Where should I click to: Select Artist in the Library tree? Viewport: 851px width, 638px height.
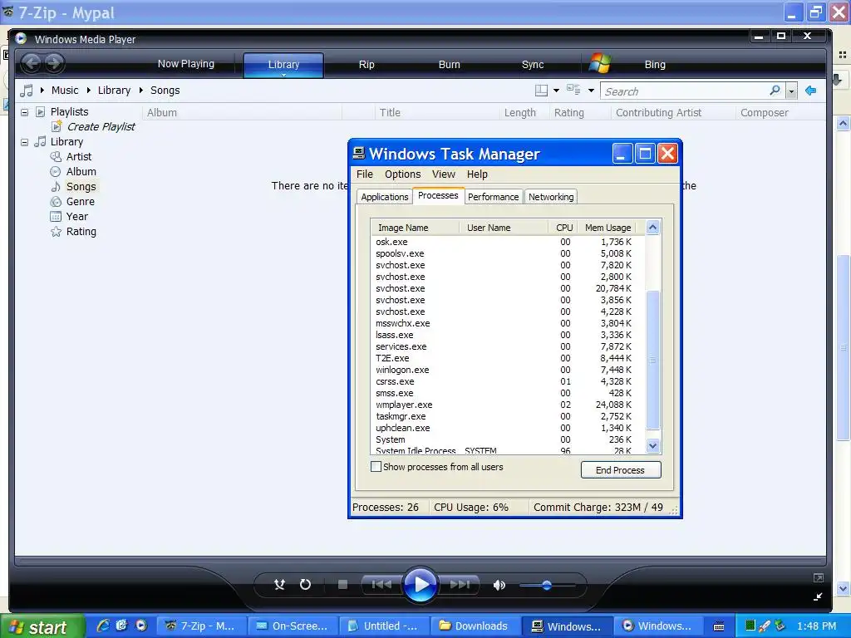pyautogui.click(x=79, y=157)
